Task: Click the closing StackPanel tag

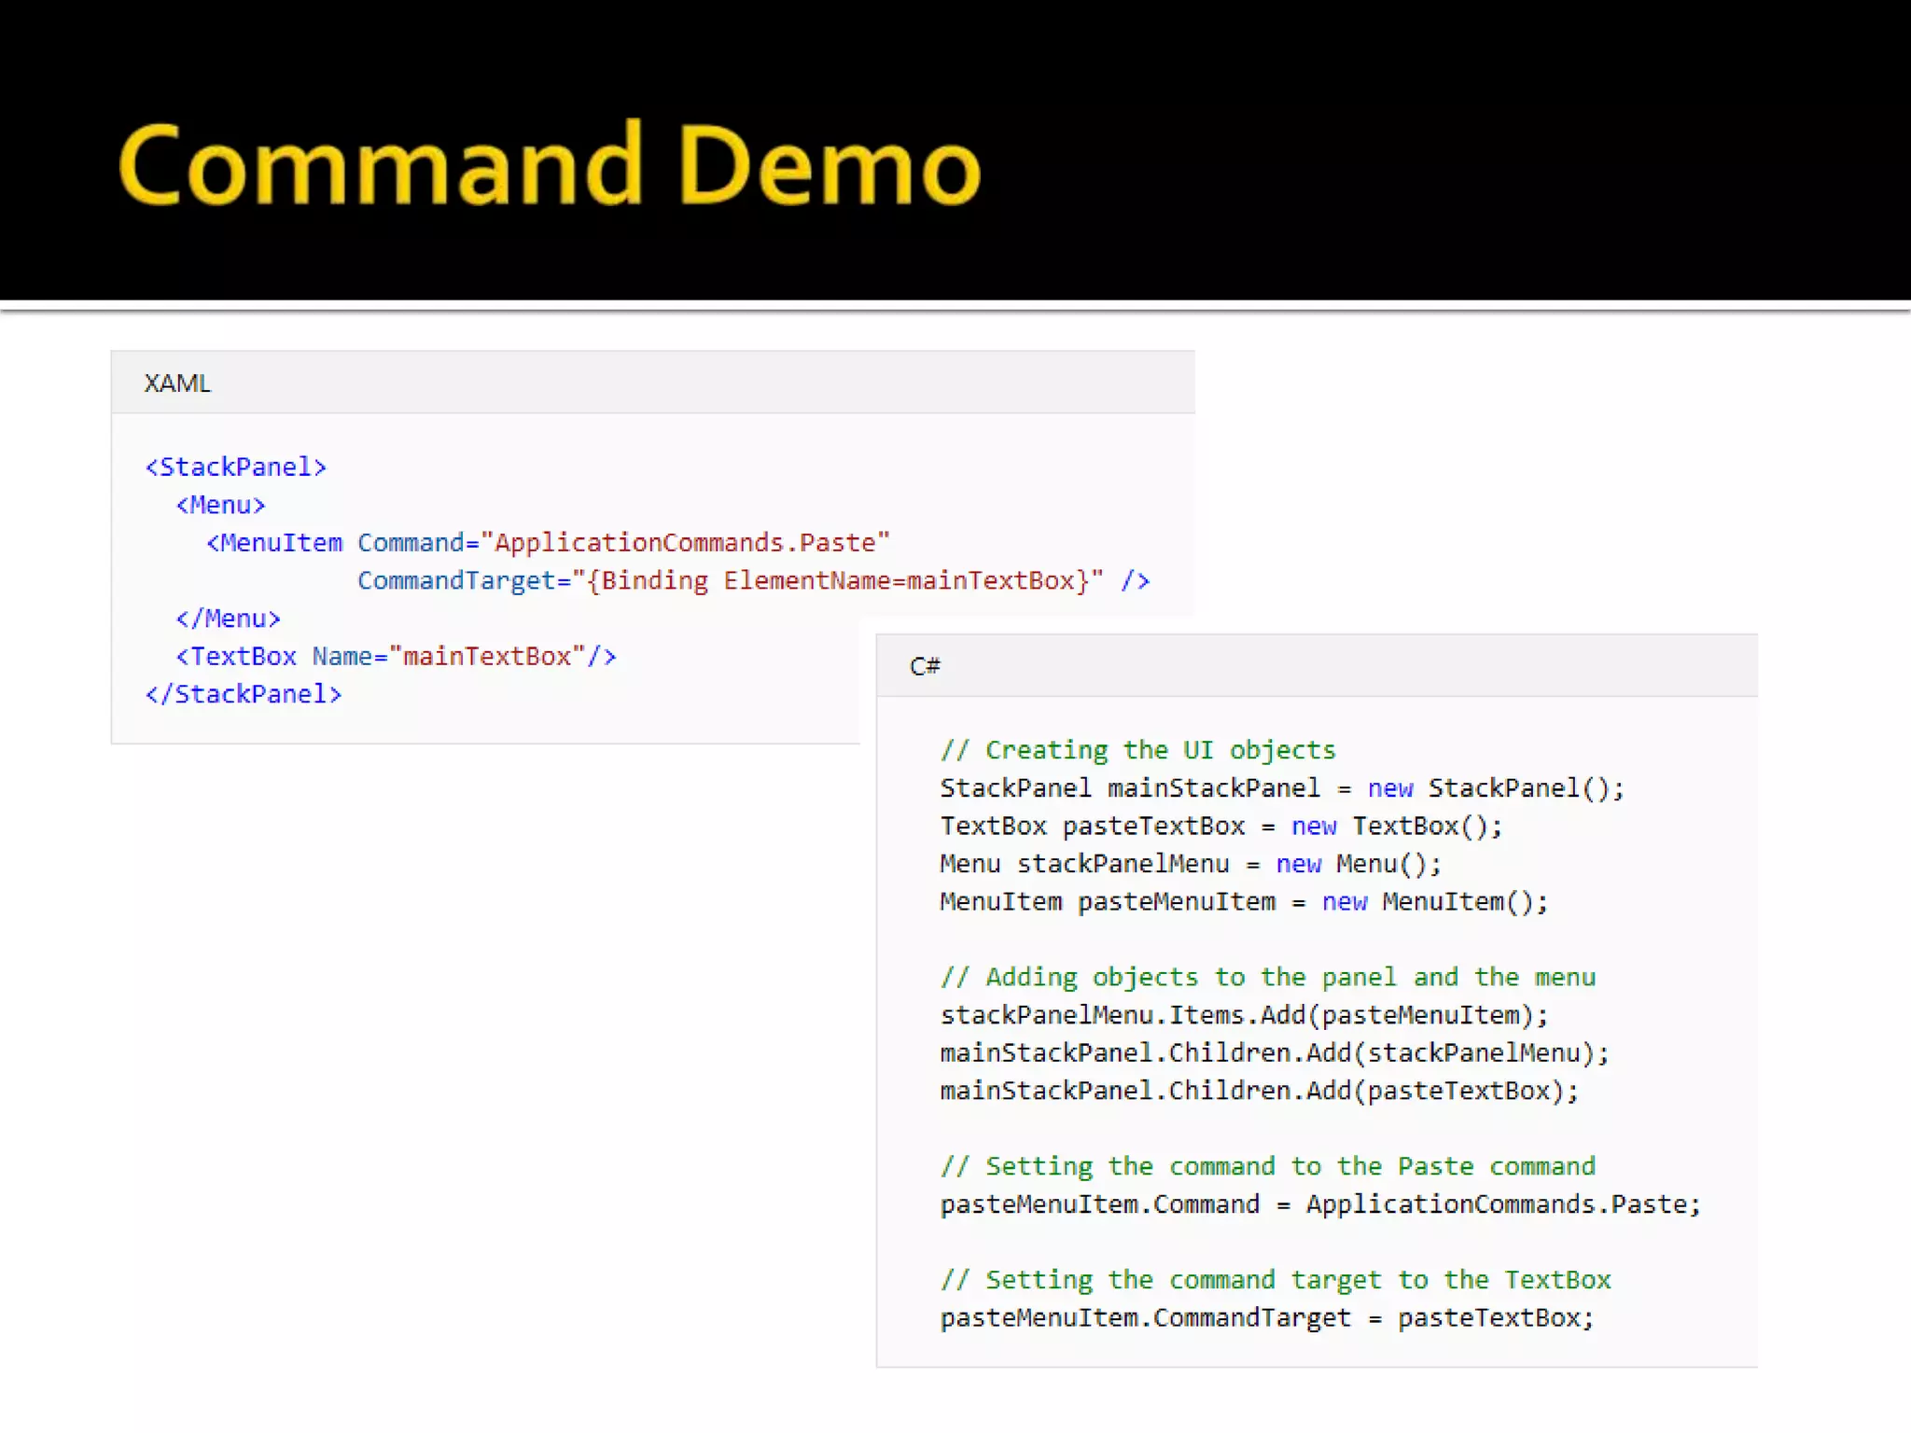Action: [x=244, y=694]
